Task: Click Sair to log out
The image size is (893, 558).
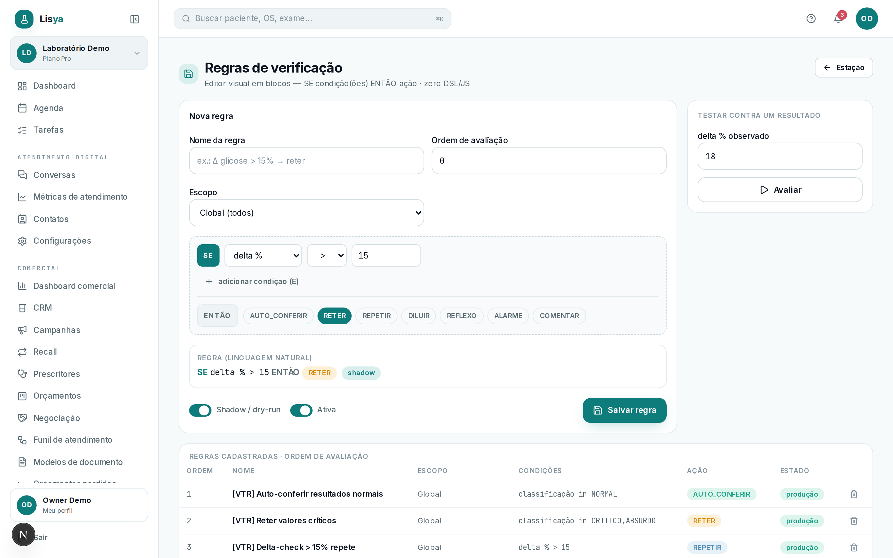Action: pyautogui.click(x=41, y=537)
